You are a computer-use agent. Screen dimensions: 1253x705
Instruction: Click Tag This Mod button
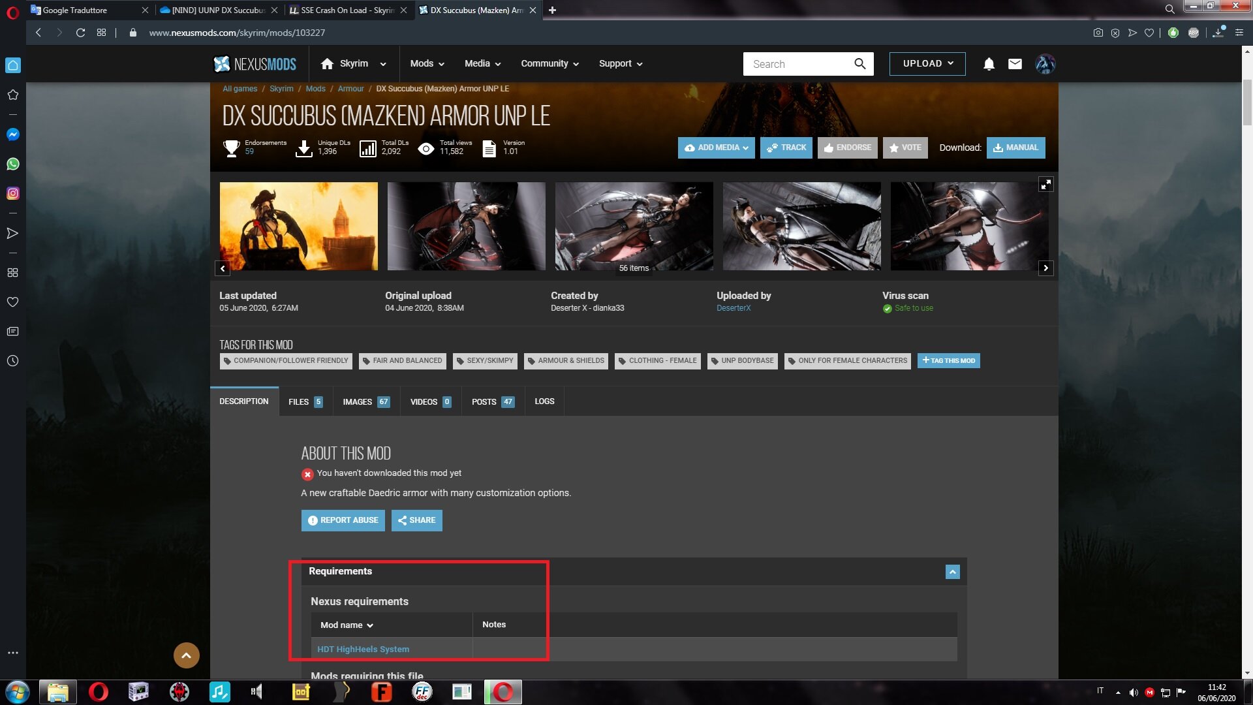[x=949, y=360]
